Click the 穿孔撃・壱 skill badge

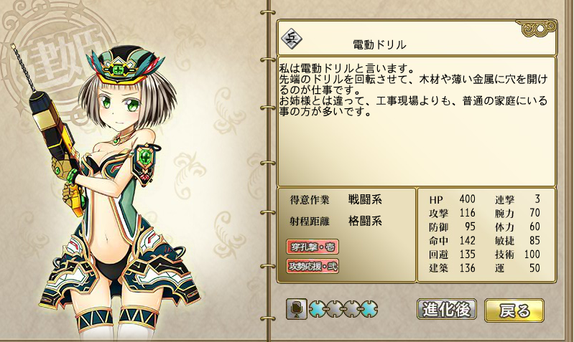[313, 247]
